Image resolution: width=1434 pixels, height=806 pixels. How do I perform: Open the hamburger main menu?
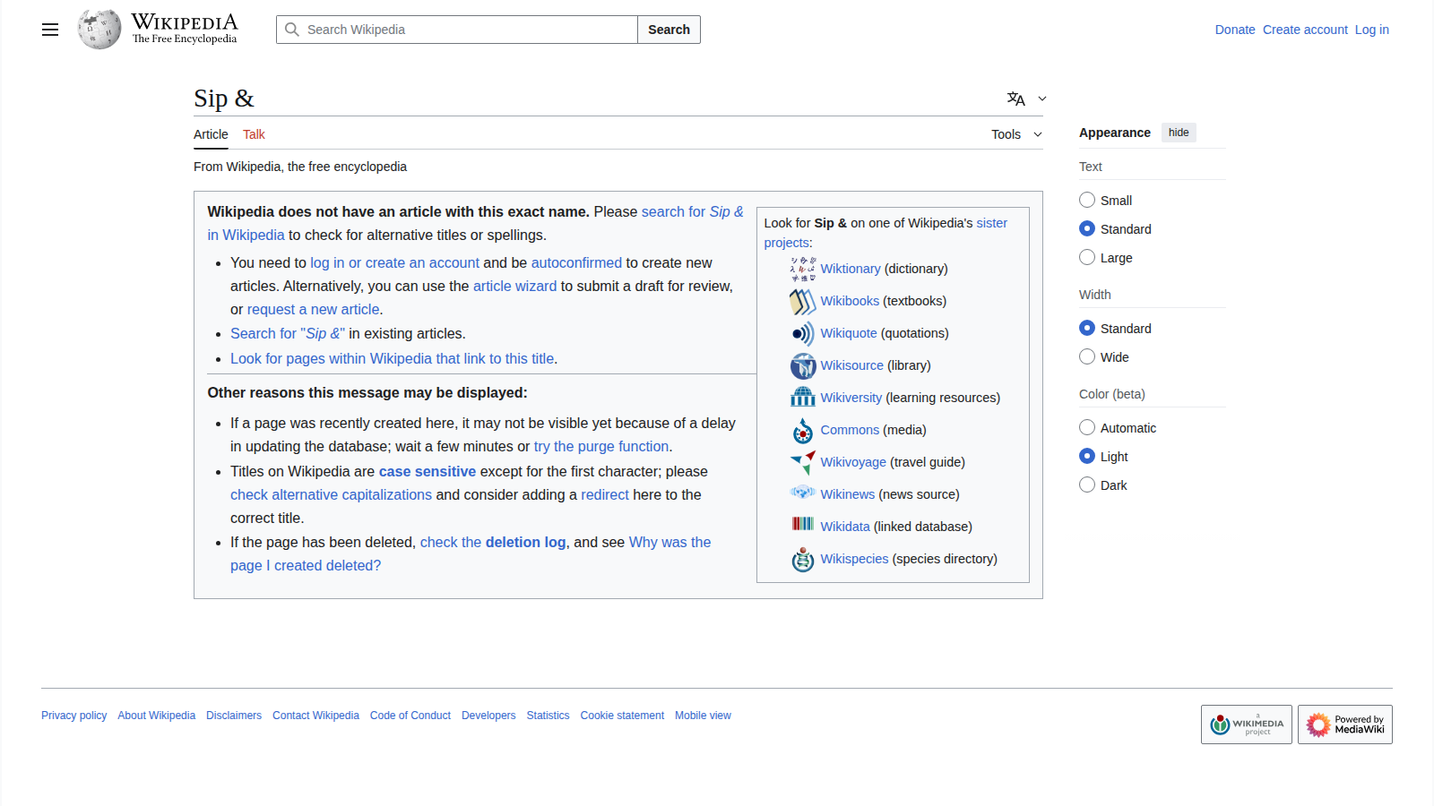[x=50, y=30]
